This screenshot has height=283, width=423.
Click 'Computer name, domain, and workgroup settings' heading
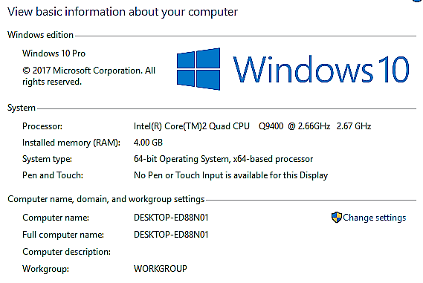point(106,199)
